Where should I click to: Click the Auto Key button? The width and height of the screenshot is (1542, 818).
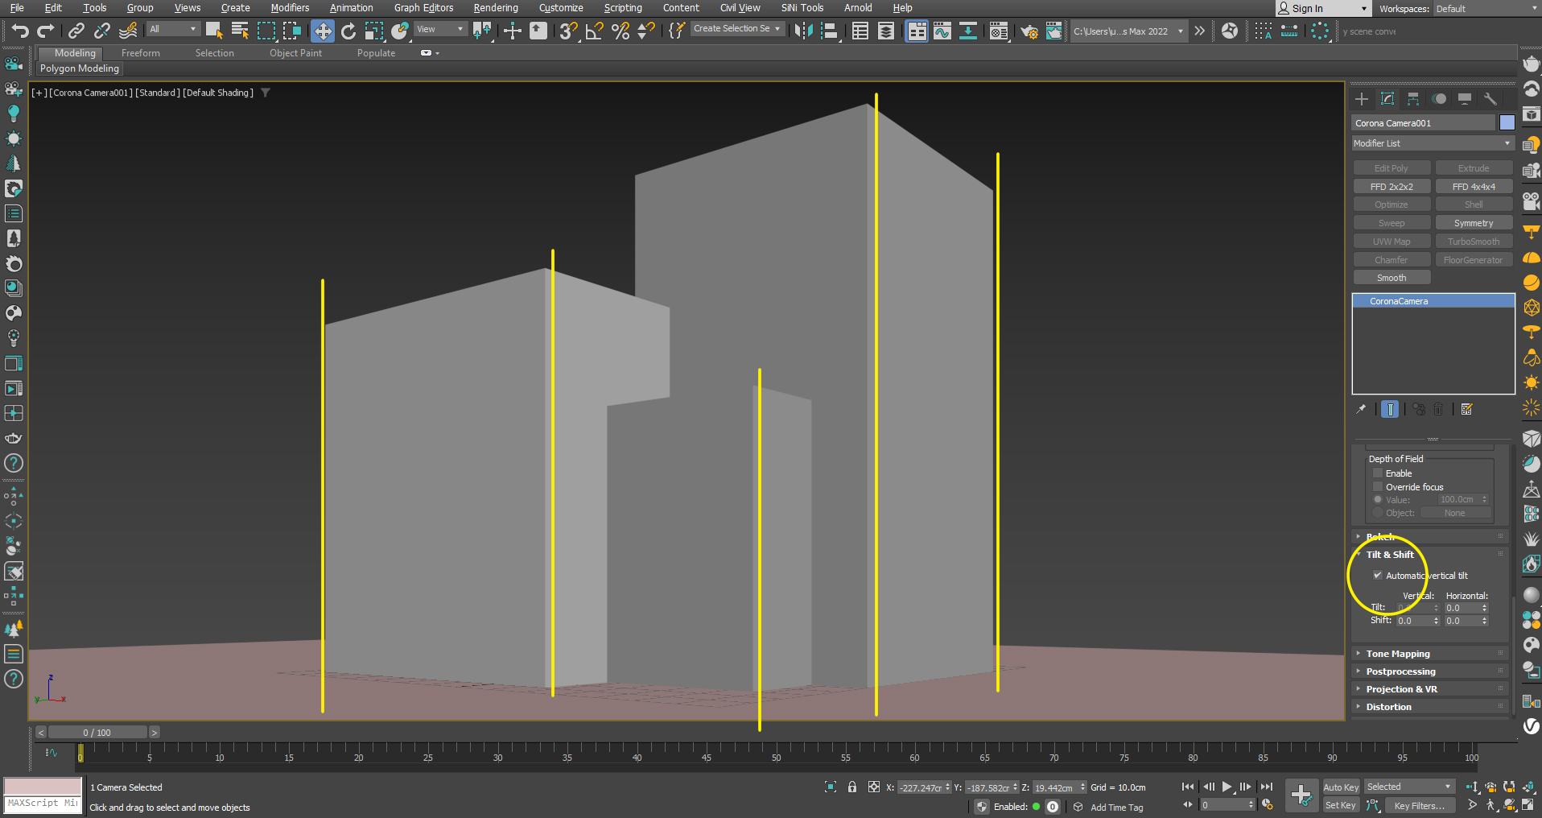pyautogui.click(x=1341, y=787)
